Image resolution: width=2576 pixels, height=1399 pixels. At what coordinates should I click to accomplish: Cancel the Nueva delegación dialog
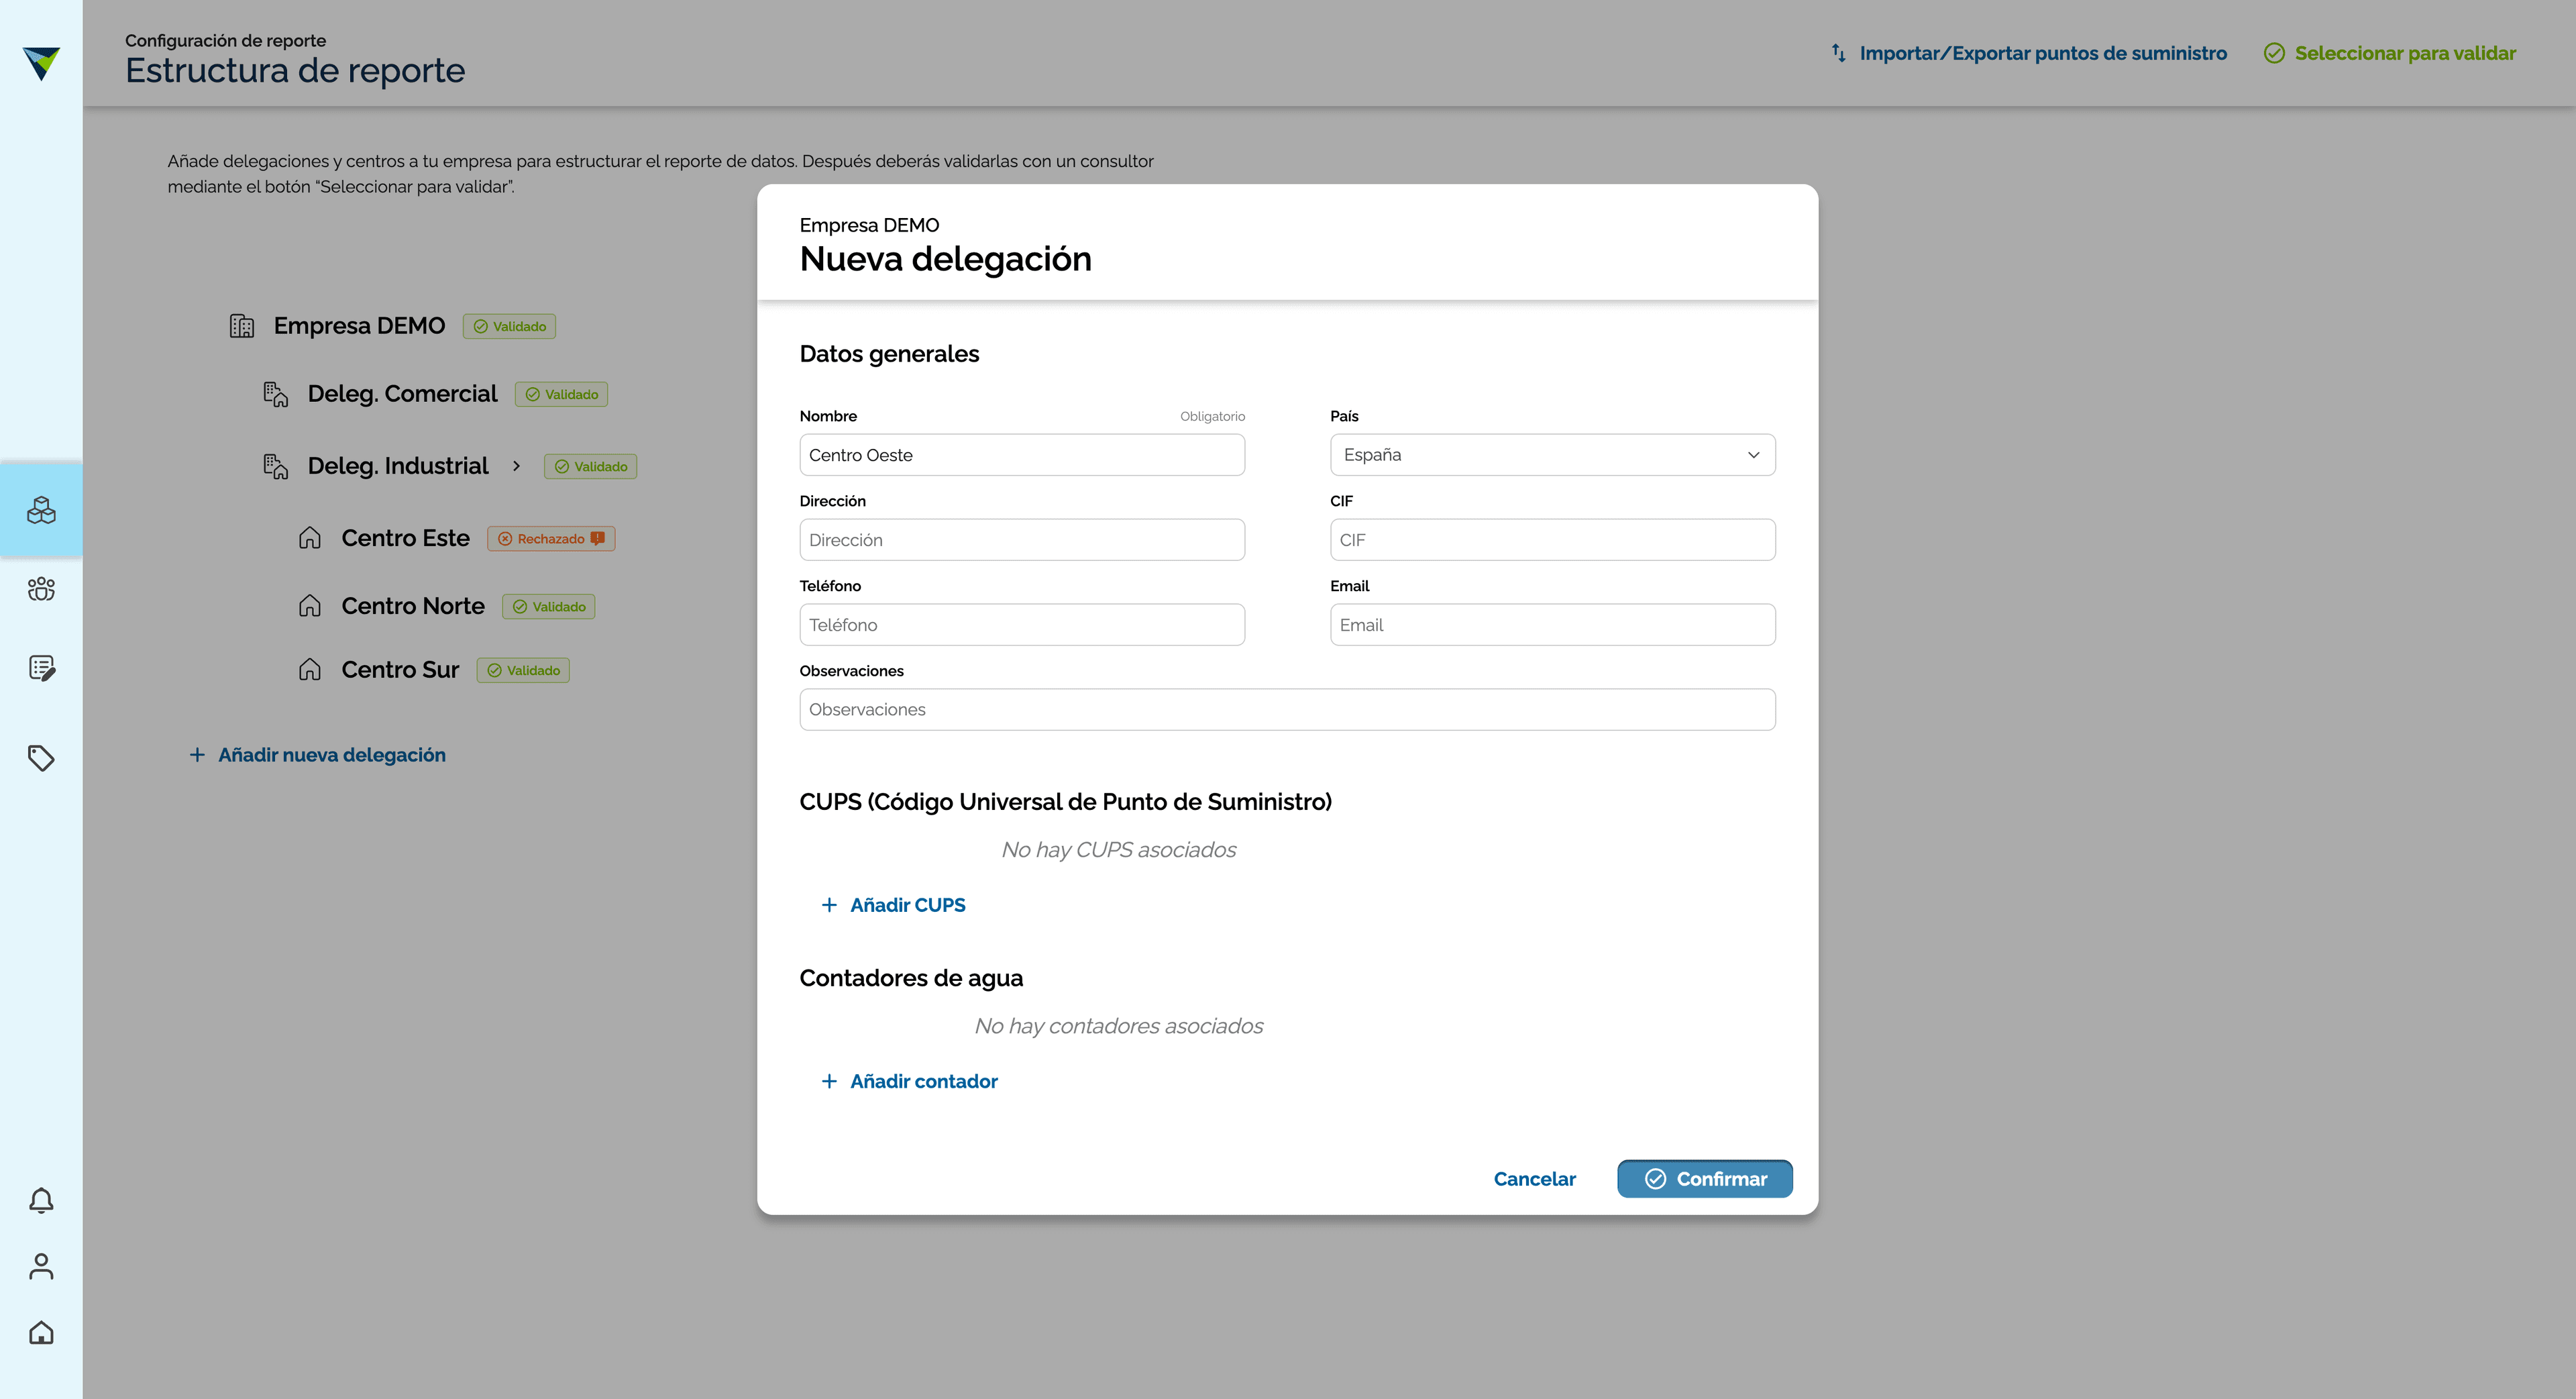click(x=1534, y=1179)
